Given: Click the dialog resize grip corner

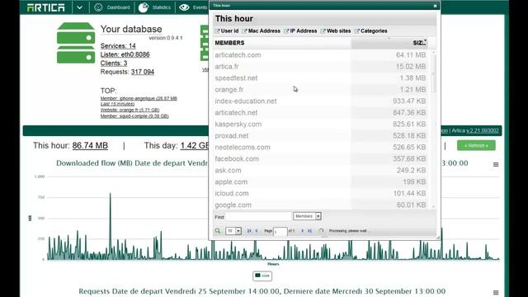Looking at the screenshot, I should (437, 238).
